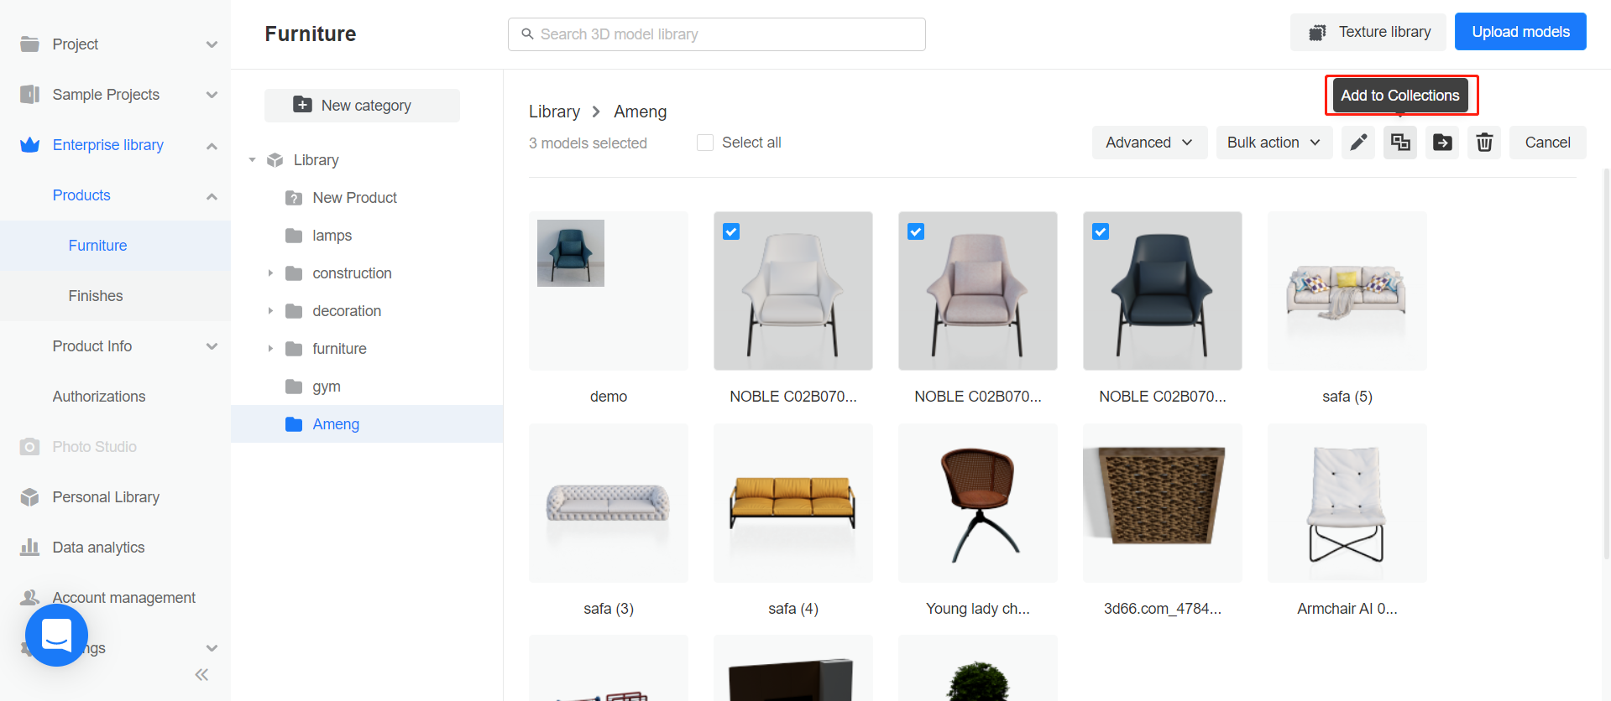
Task: Expand the Sample Projects chevron
Action: (x=212, y=95)
